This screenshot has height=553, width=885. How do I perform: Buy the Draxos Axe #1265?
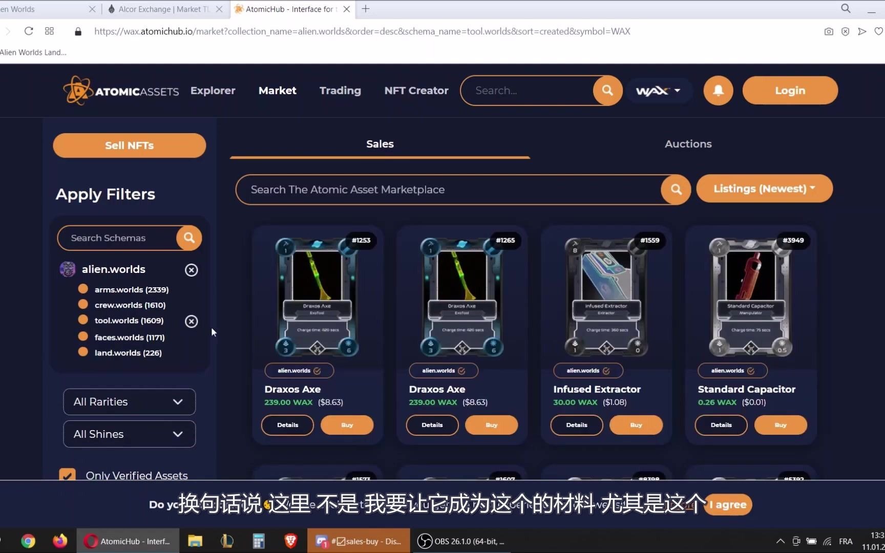[491, 425]
